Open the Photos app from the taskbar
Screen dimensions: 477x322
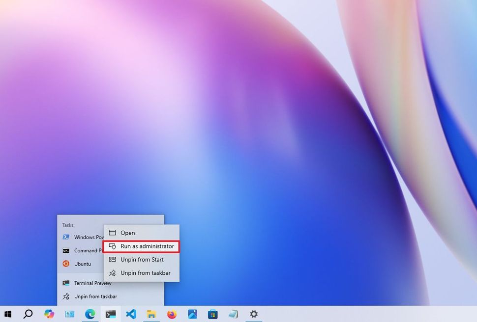(192, 314)
